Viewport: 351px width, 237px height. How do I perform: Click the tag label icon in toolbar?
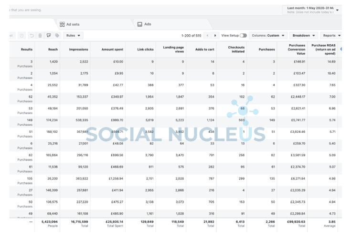tap(57, 36)
